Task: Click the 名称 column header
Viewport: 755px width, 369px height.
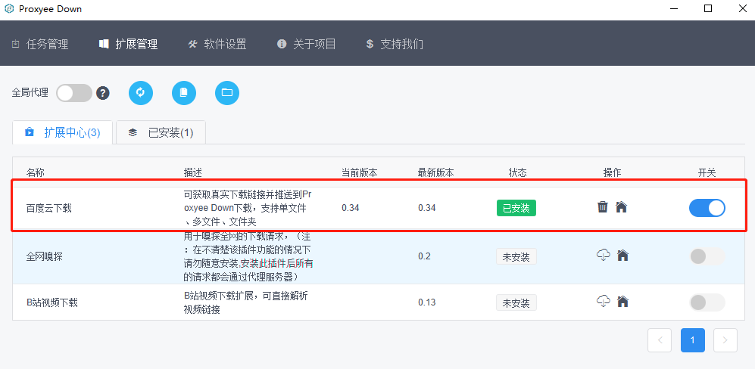Action: click(x=35, y=172)
